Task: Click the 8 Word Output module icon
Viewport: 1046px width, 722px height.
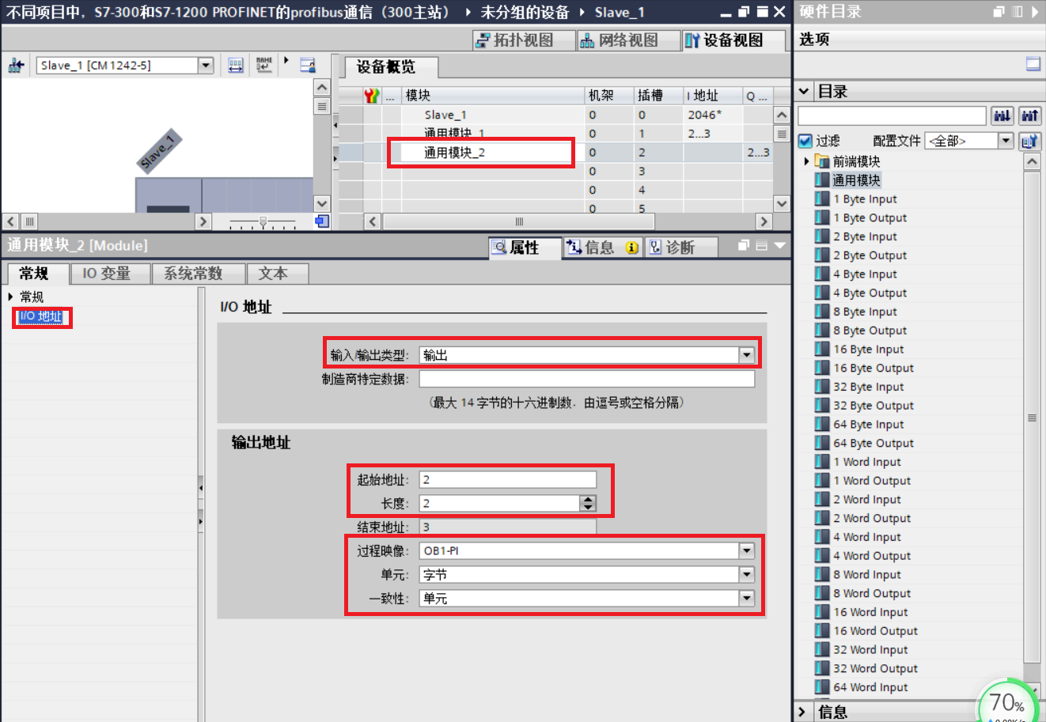Action: (x=822, y=593)
